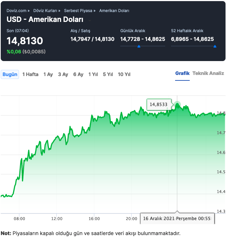Viewport: 227px width, 238px height.
Task: Switch to 6 Ay chart view
Action: (x=78, y=74)
